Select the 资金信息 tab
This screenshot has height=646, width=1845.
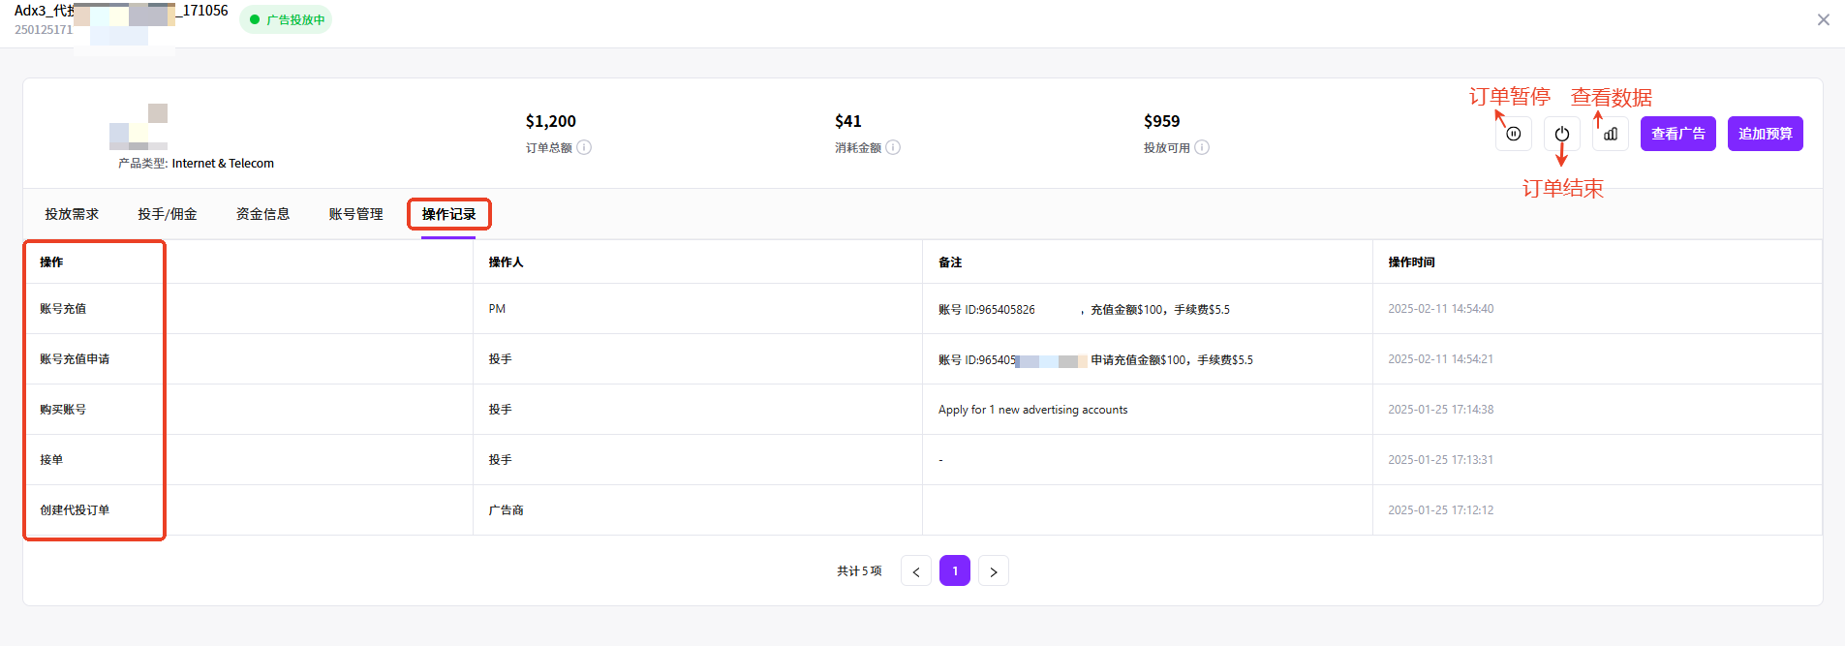[x=262, y=214]
